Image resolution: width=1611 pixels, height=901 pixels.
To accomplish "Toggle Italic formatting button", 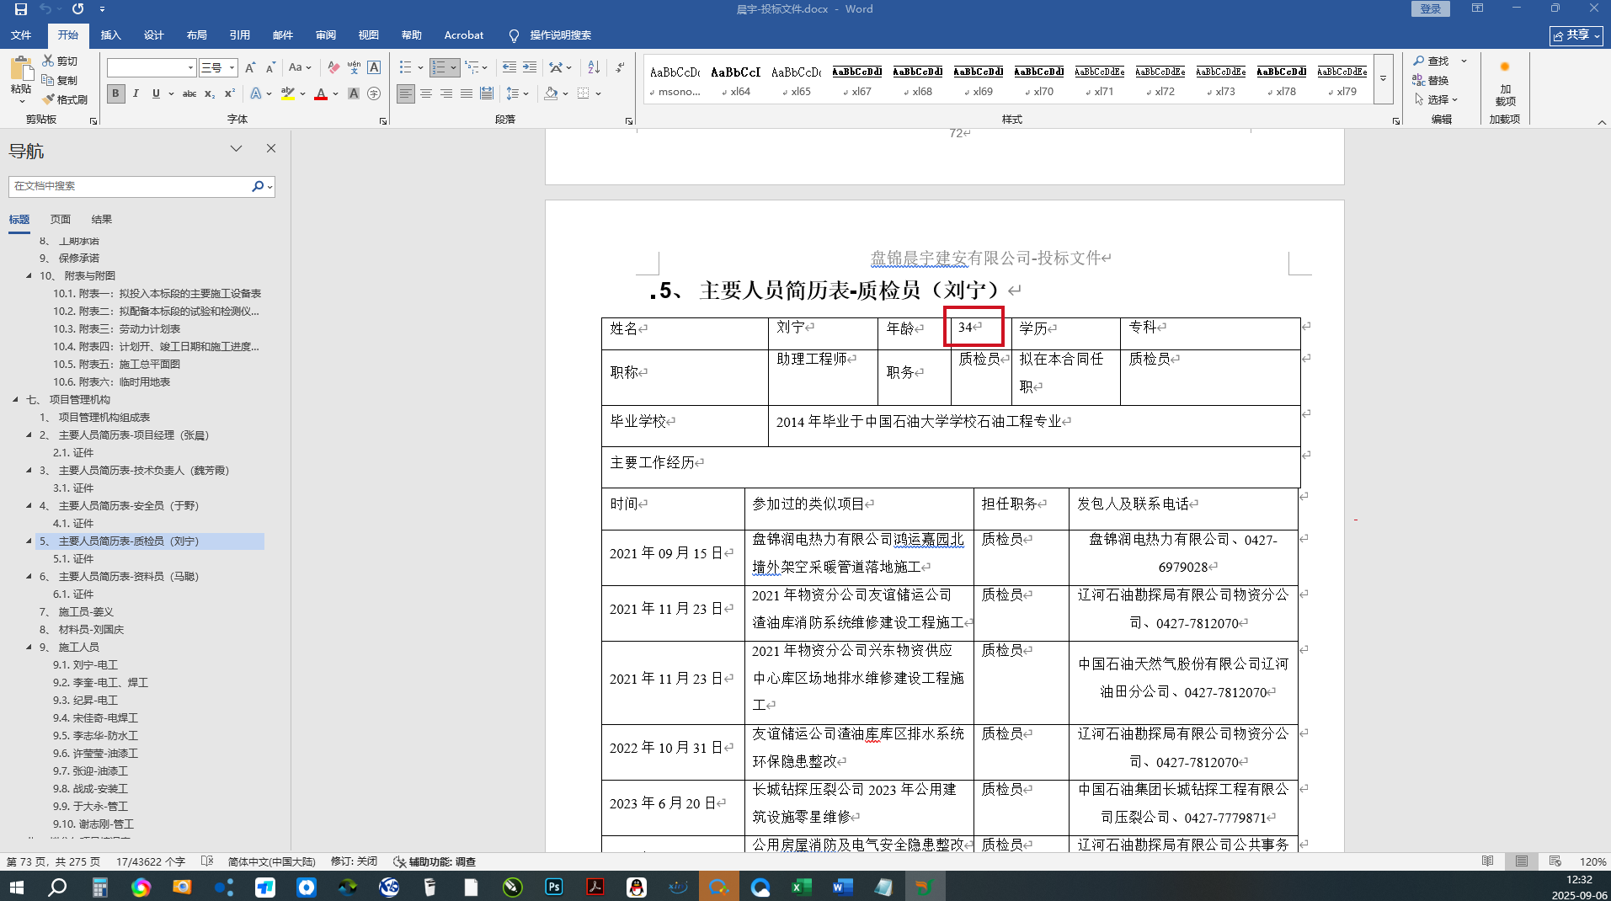I will [136, 93].
